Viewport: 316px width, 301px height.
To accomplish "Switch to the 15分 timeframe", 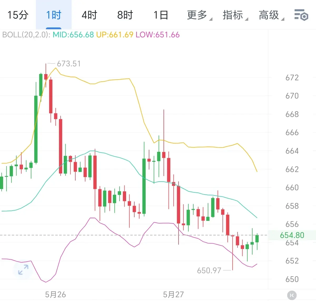I will point(18,15).
